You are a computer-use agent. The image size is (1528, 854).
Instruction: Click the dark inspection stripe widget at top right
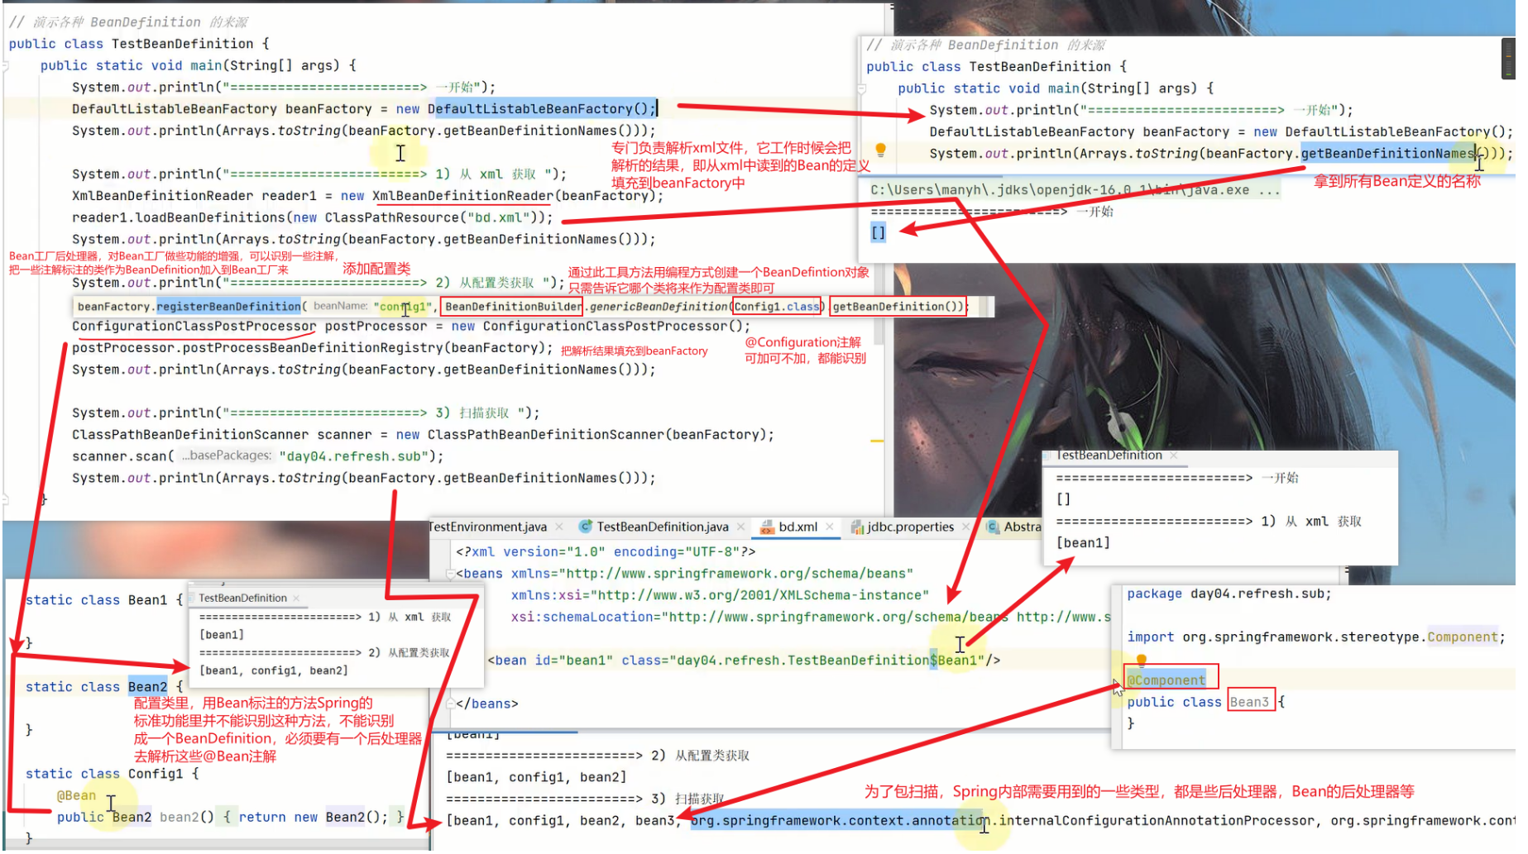(x=1507, y=58)
